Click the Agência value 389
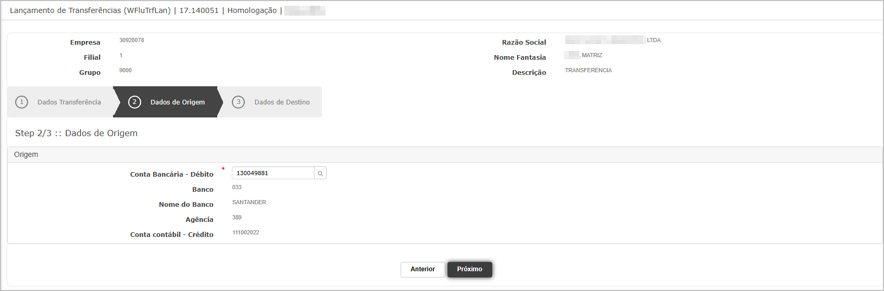Viewport: 884px width, 291px height. click(x=237, y=217)
